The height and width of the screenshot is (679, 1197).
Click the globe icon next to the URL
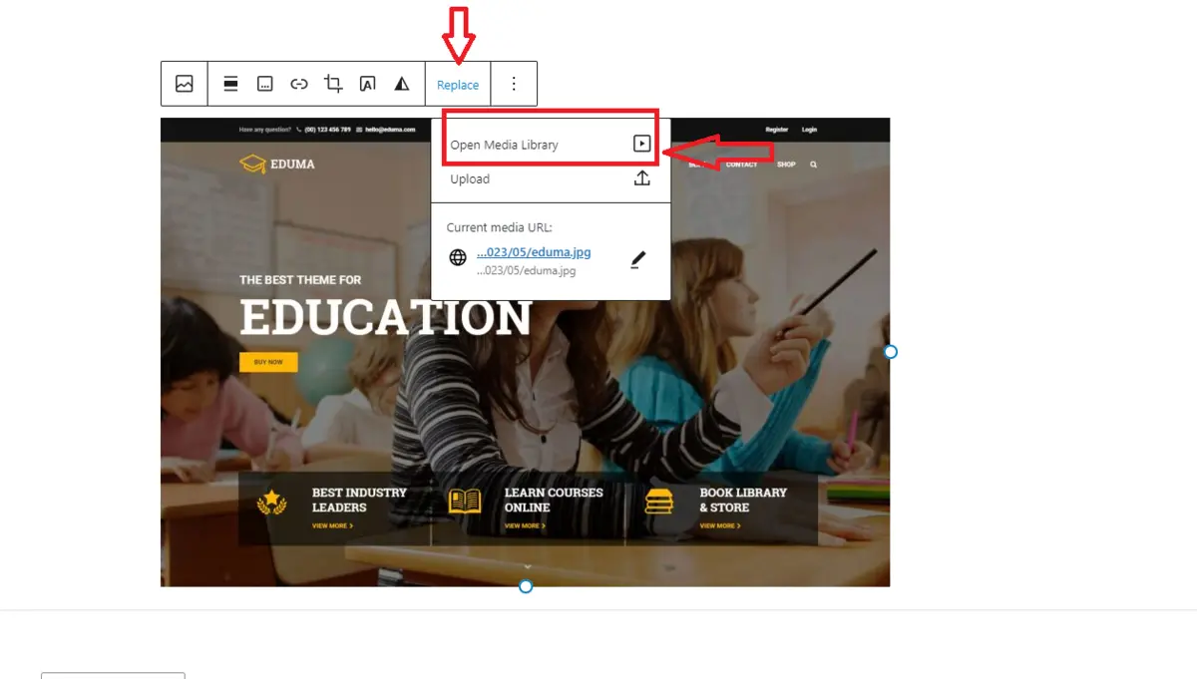pyautogui.click(x=457, y=256)
